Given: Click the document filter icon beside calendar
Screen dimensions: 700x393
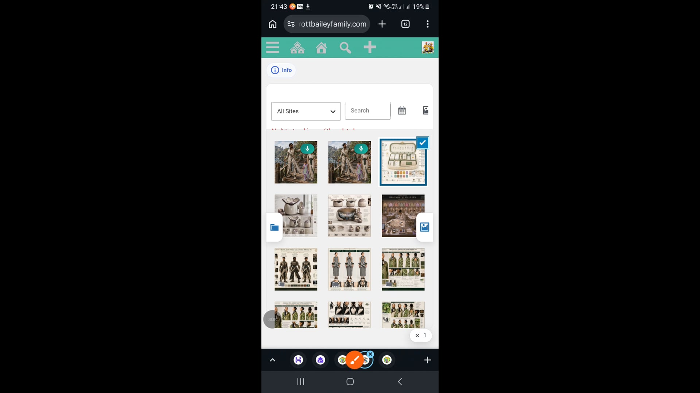Looking at the screenshot, I should click(x=425, y=110).
